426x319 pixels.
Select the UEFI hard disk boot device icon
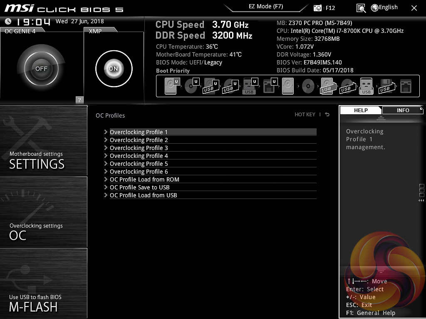[x=172, y=86]
